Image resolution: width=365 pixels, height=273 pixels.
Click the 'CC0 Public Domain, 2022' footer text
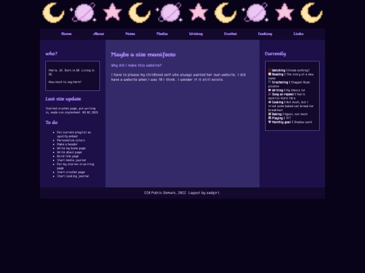pyautogui.click(x=166, y=193)
